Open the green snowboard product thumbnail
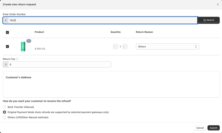Screen dimensions: 222x133 tap(23, 46)
